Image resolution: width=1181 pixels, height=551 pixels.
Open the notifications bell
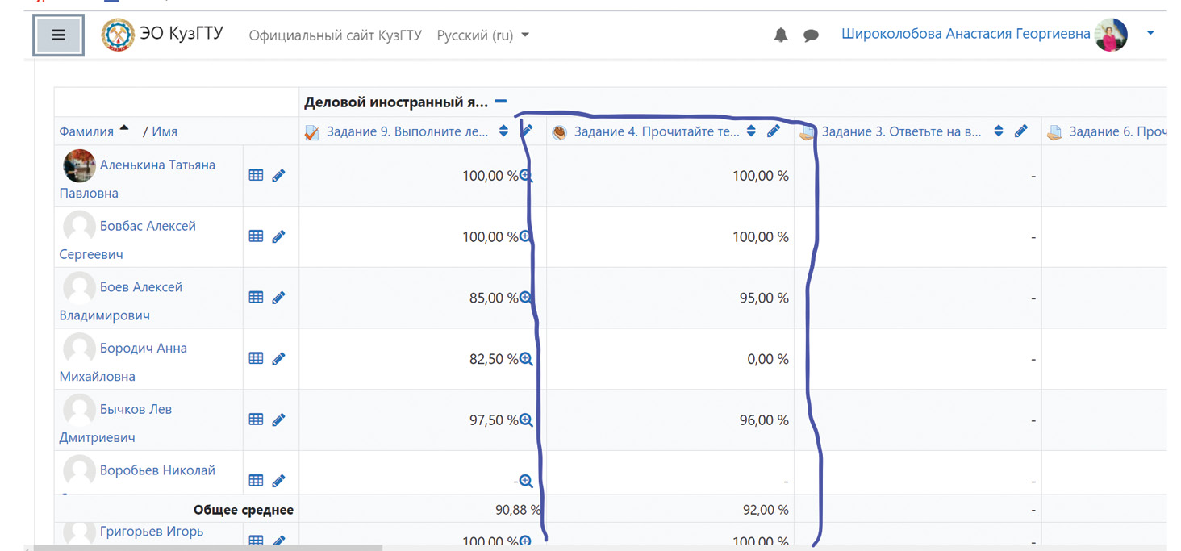click(x=780, y=35)
